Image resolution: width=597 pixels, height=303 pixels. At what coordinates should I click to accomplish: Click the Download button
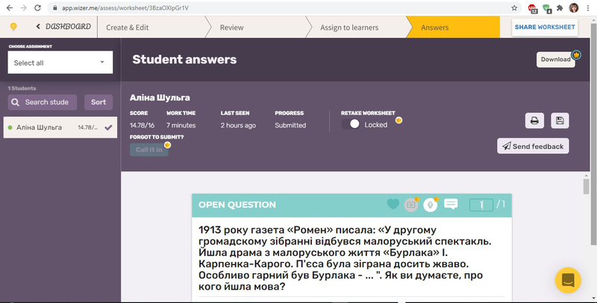pos(555,60)
